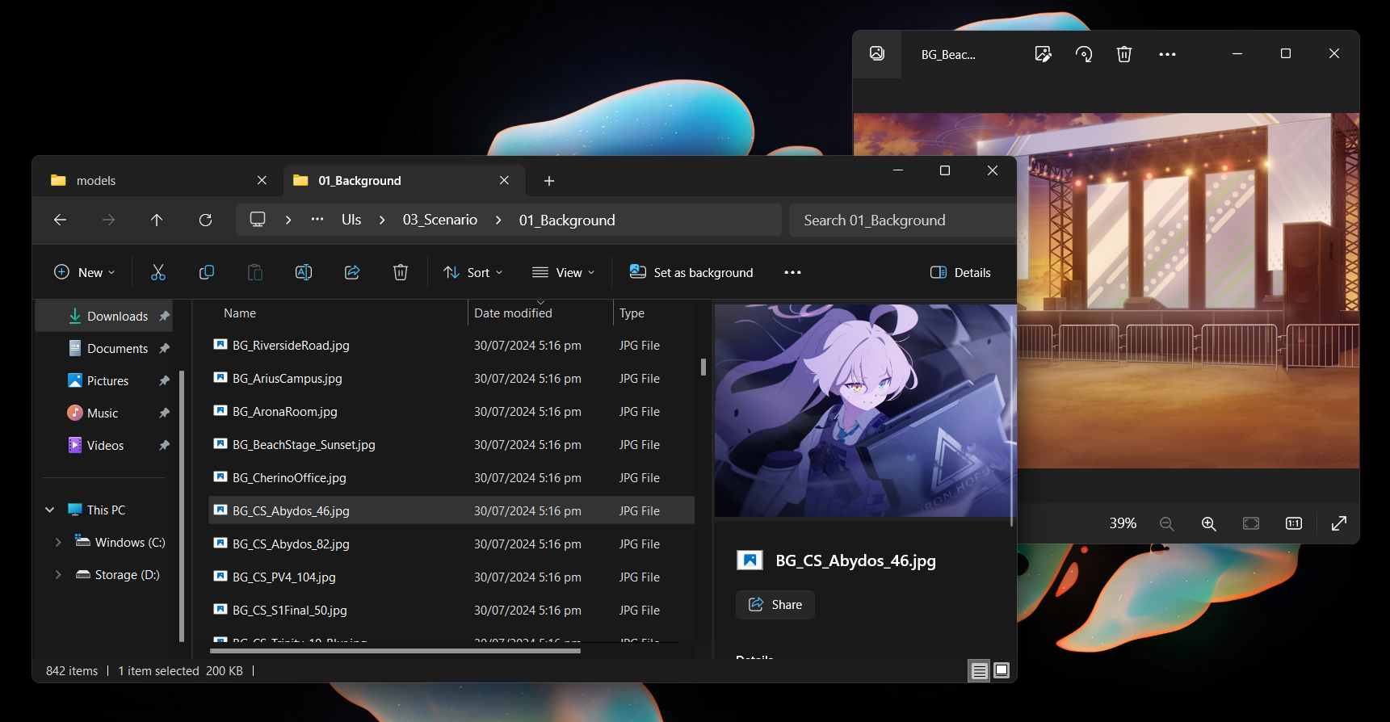Go up one folder level in Explorer

[157, 220]
